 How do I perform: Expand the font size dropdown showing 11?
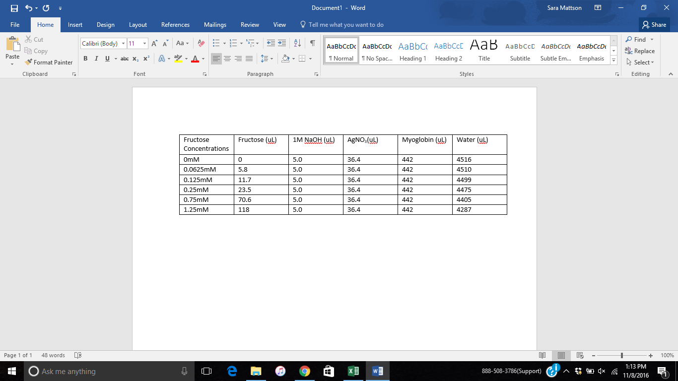144,44
